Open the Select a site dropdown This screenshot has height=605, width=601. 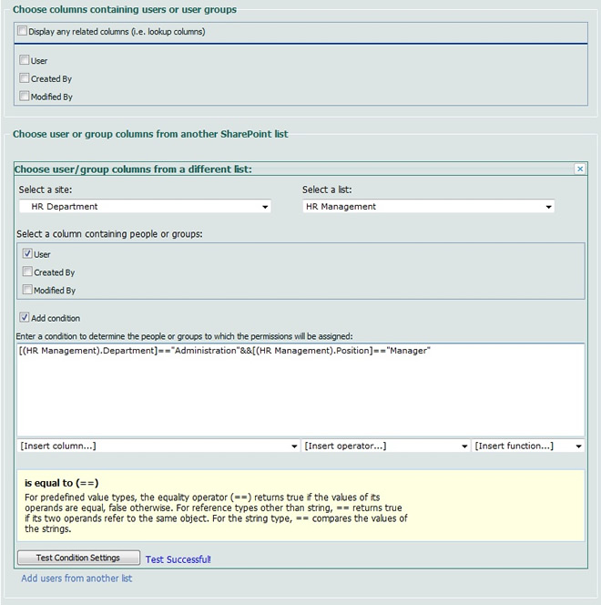click(145, 207)
